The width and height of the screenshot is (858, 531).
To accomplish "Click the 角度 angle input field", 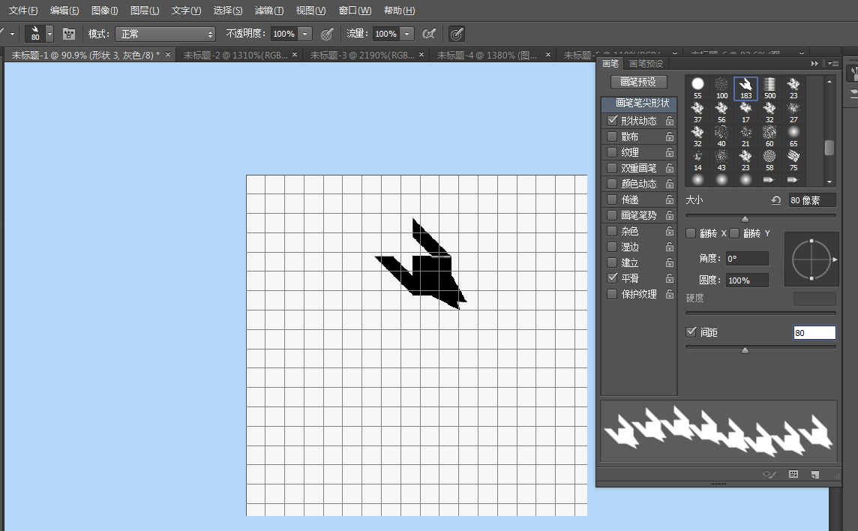I will coord(747,259).
